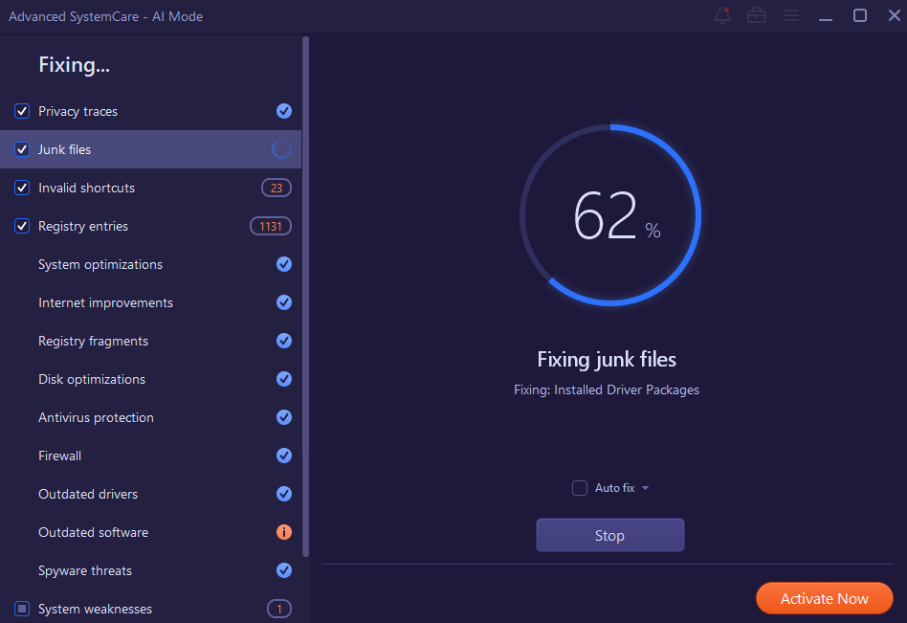Select System weaknesses item
Image resolution: width=907 pixels, height=623 pixels.
point(95,609)
